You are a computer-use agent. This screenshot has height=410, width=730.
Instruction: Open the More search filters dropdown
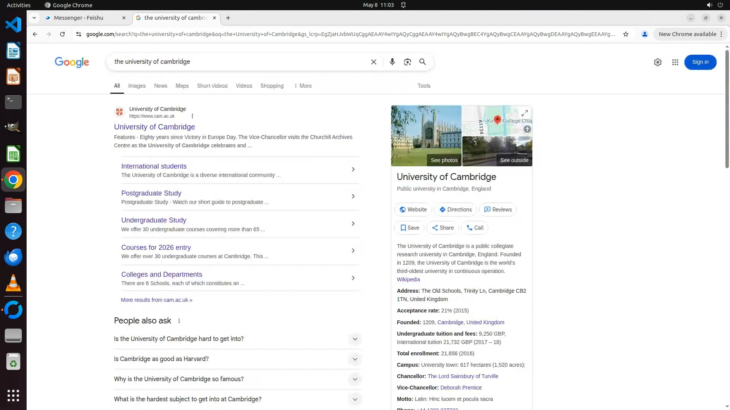[x=303, y=86]
